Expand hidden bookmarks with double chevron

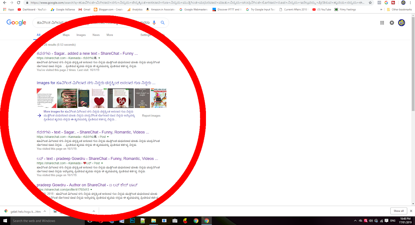click(381, 9)
